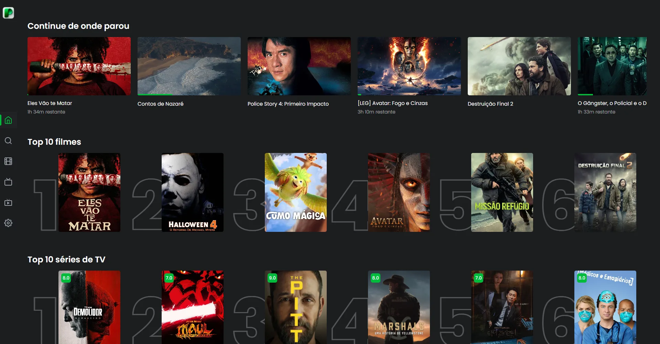Viewport: 660px width, 344px height.
Task: Click the "Top 10 séries de TV" heading
Action: point(66,260)
